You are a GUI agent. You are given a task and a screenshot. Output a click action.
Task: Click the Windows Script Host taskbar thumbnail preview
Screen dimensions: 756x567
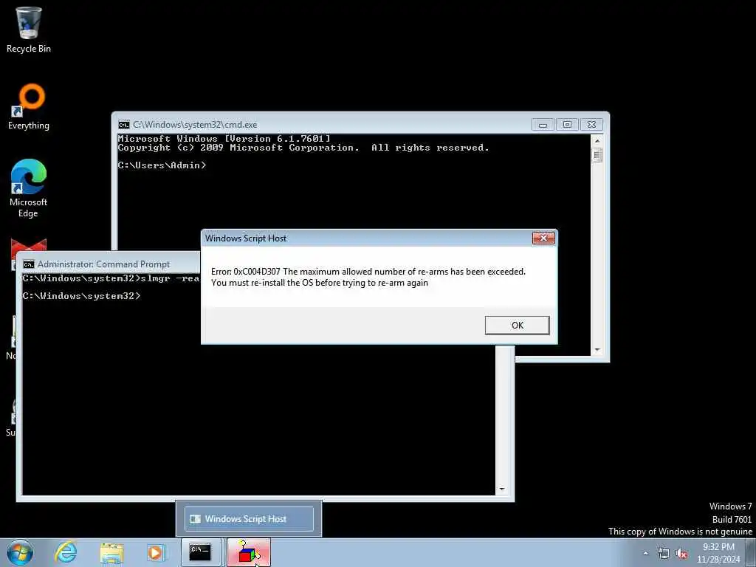click(x=249, y=519)
